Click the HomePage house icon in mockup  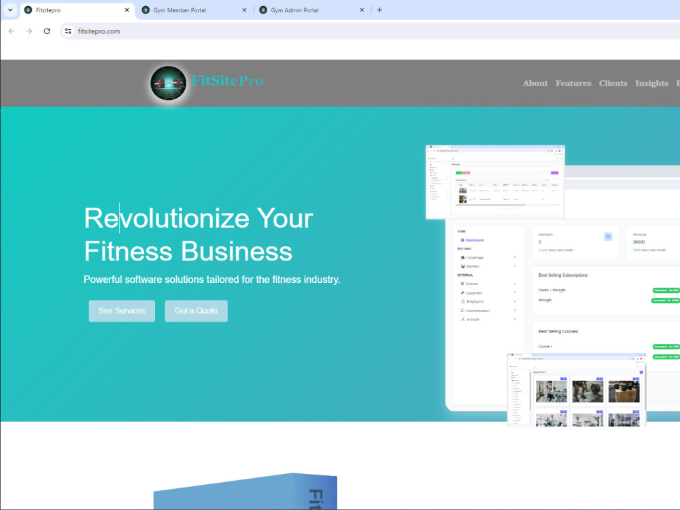point(462,258)
